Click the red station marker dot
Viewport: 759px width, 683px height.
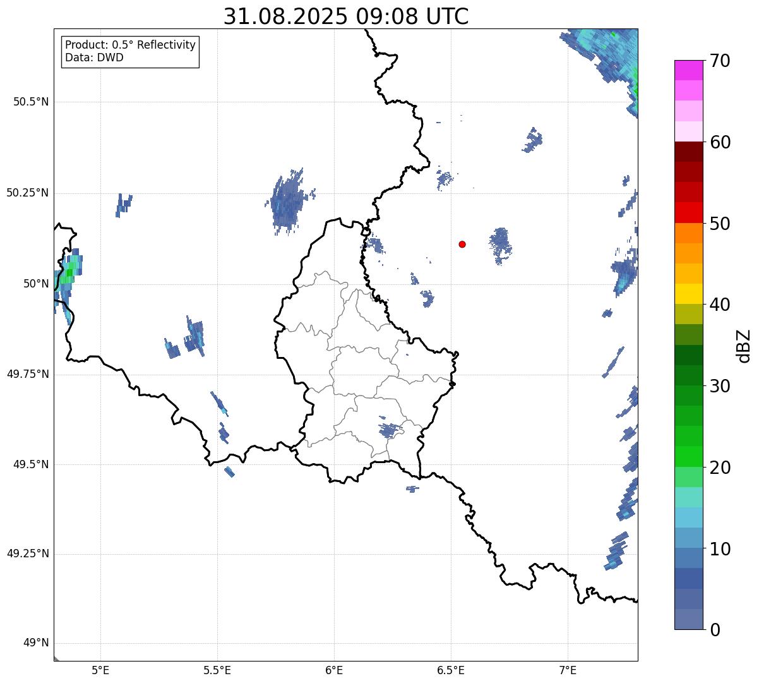(462, 244)
